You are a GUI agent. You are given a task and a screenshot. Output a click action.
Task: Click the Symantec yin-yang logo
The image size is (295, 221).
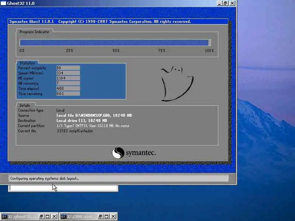[x=118, y=153]
